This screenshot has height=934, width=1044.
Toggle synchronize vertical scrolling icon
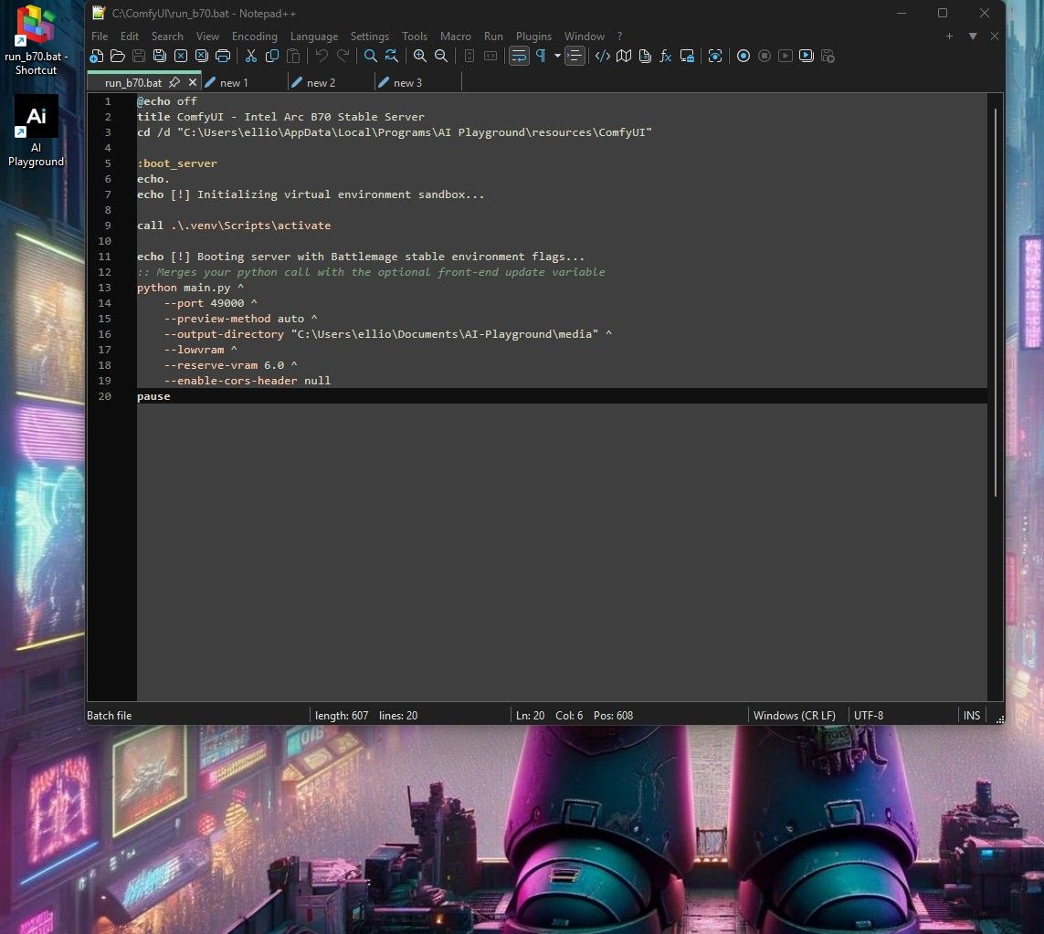point(469,56)
